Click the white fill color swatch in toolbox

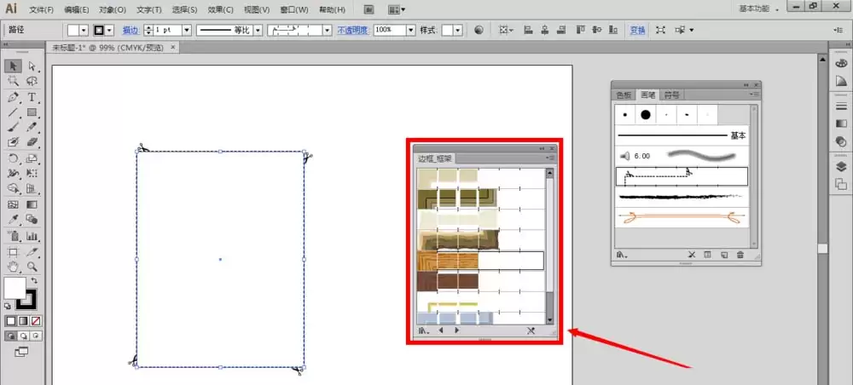pyautogui.click(x=15, y=288)
